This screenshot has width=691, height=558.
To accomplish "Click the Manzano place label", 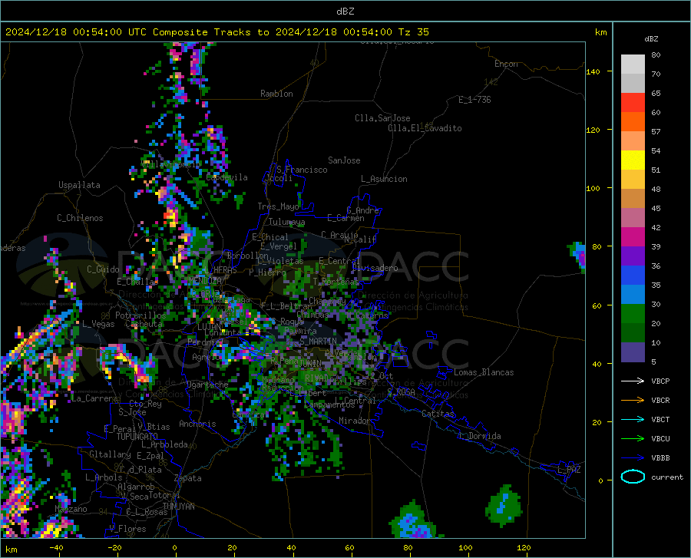I will 71,509.
